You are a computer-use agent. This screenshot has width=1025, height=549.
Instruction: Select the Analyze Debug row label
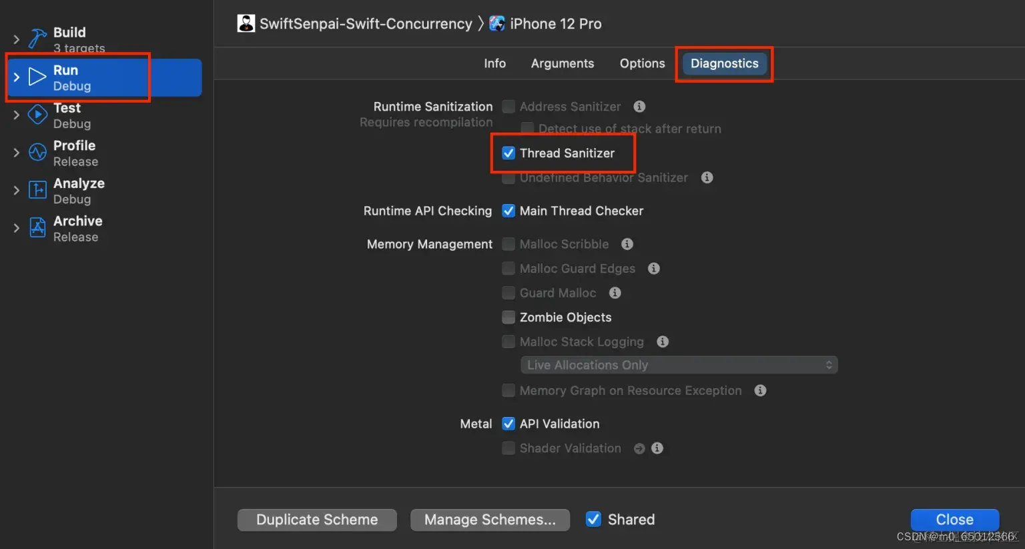click(79, 191)
